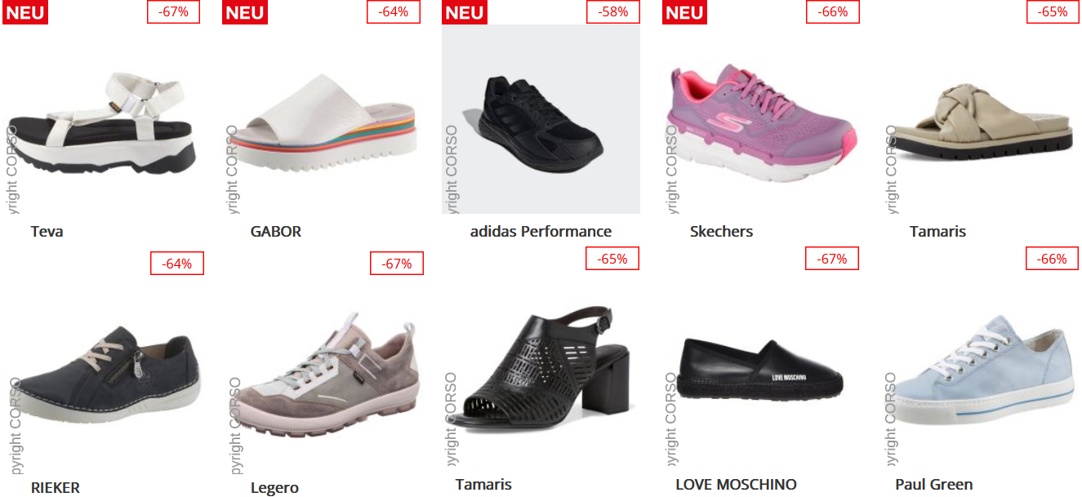Click the Paul Green brand name

pyautogui.click(x=934, y=484)
